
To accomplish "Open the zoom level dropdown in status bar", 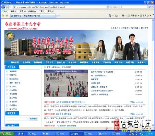I will click(x=150, y=128).
